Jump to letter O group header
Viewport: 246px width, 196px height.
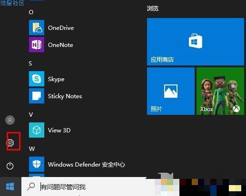coord(31,12)
